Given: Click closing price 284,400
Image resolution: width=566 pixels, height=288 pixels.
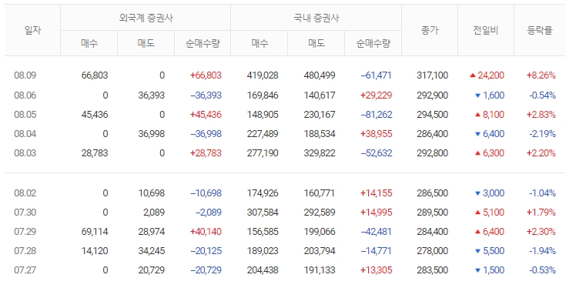Looking at the screenshot, I should [432, 231].
